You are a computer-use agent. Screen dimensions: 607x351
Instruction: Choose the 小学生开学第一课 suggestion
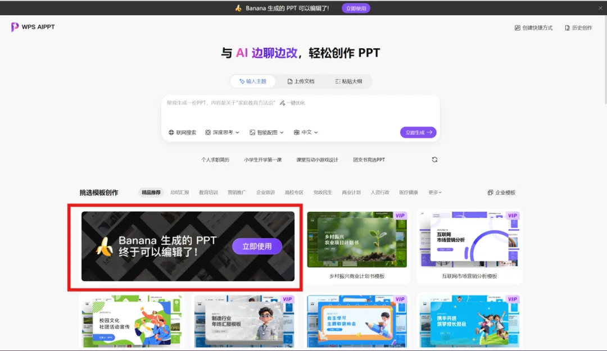click(263, 160)
